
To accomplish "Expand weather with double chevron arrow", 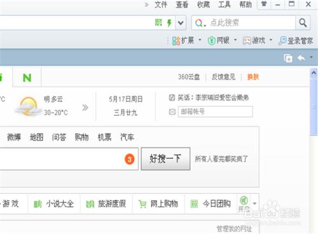I will (85, 107).
